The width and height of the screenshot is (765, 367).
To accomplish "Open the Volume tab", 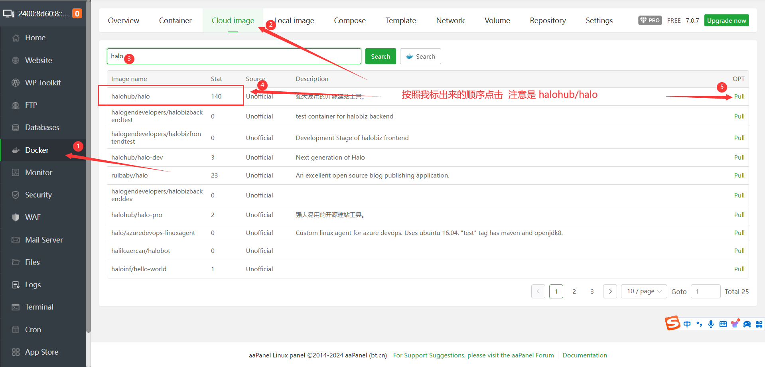I will [497, 20].
